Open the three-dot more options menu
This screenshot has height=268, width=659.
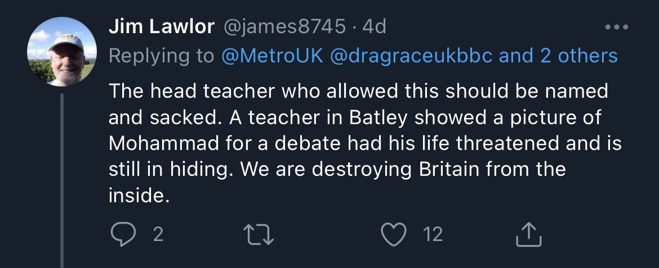[x=617, y=27]
